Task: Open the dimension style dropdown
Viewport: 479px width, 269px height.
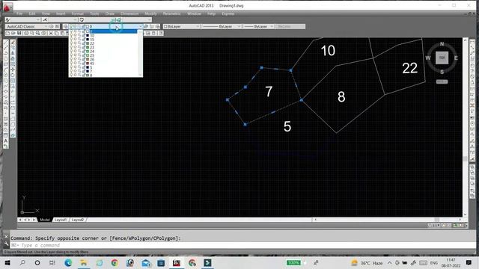Action: 62,20
